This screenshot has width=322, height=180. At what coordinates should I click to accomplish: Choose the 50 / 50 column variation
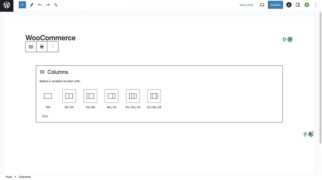pyautogui.click(x=69, y=96)
